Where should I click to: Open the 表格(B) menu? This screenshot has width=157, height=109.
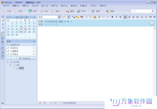pyautogui.click(x=74, y=6)
